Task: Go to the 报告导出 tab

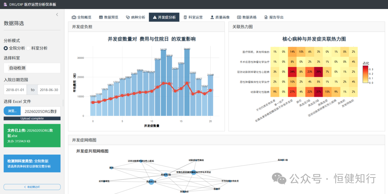Action: 274,17
